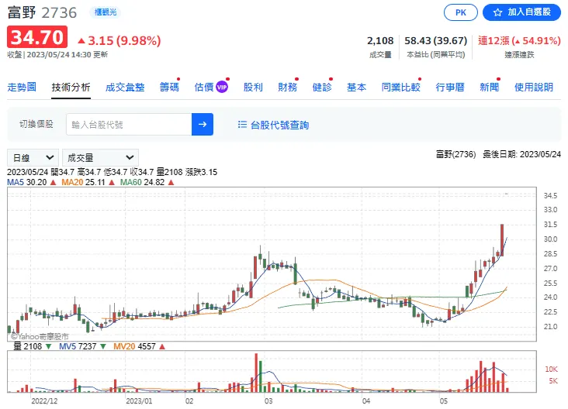568x409 pixels.
Task: Focus the 輸入台股代號 input field
Action: (x=129, y=125)
